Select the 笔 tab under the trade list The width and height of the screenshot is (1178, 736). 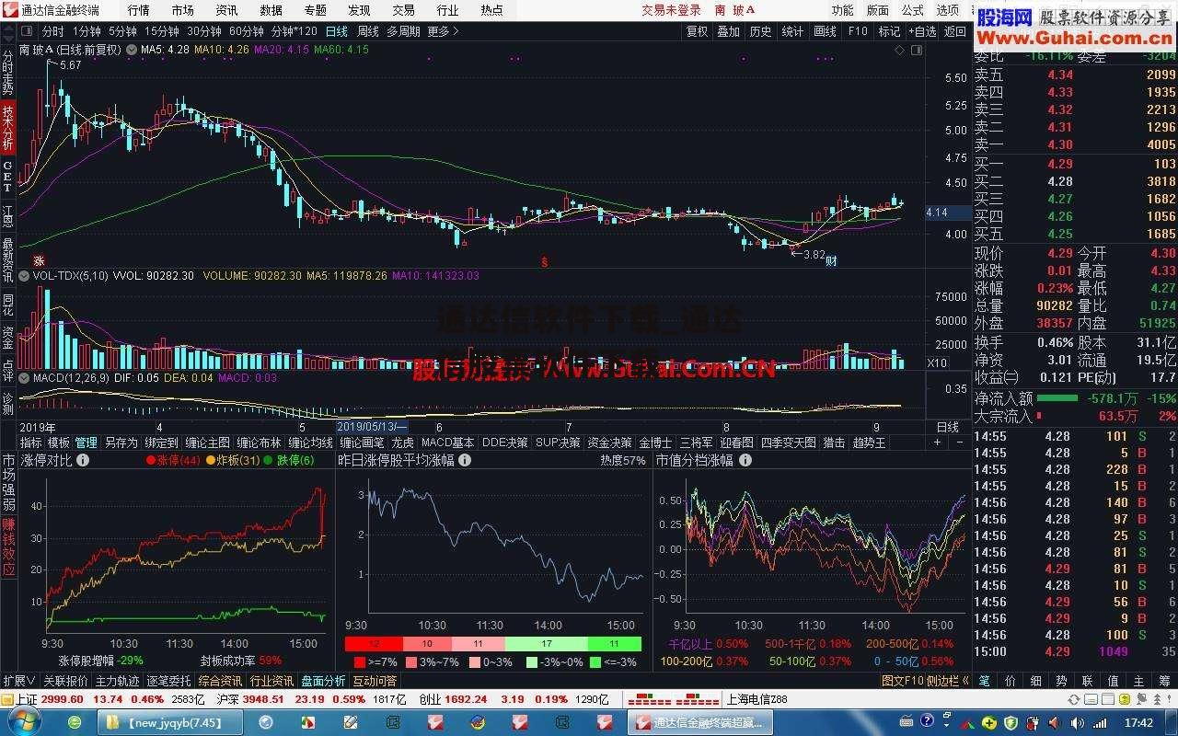coord(984,681)
